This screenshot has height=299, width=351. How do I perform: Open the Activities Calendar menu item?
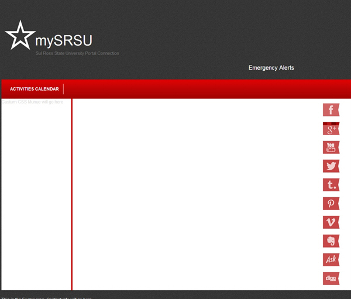tap(34, 89)
